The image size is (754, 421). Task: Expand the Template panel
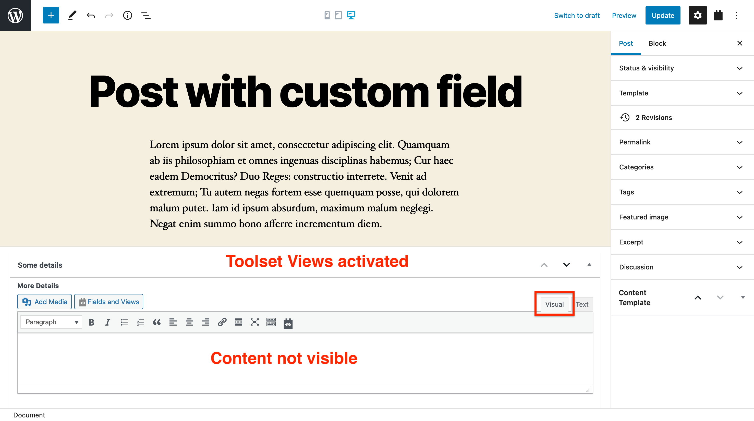point(682,93)
